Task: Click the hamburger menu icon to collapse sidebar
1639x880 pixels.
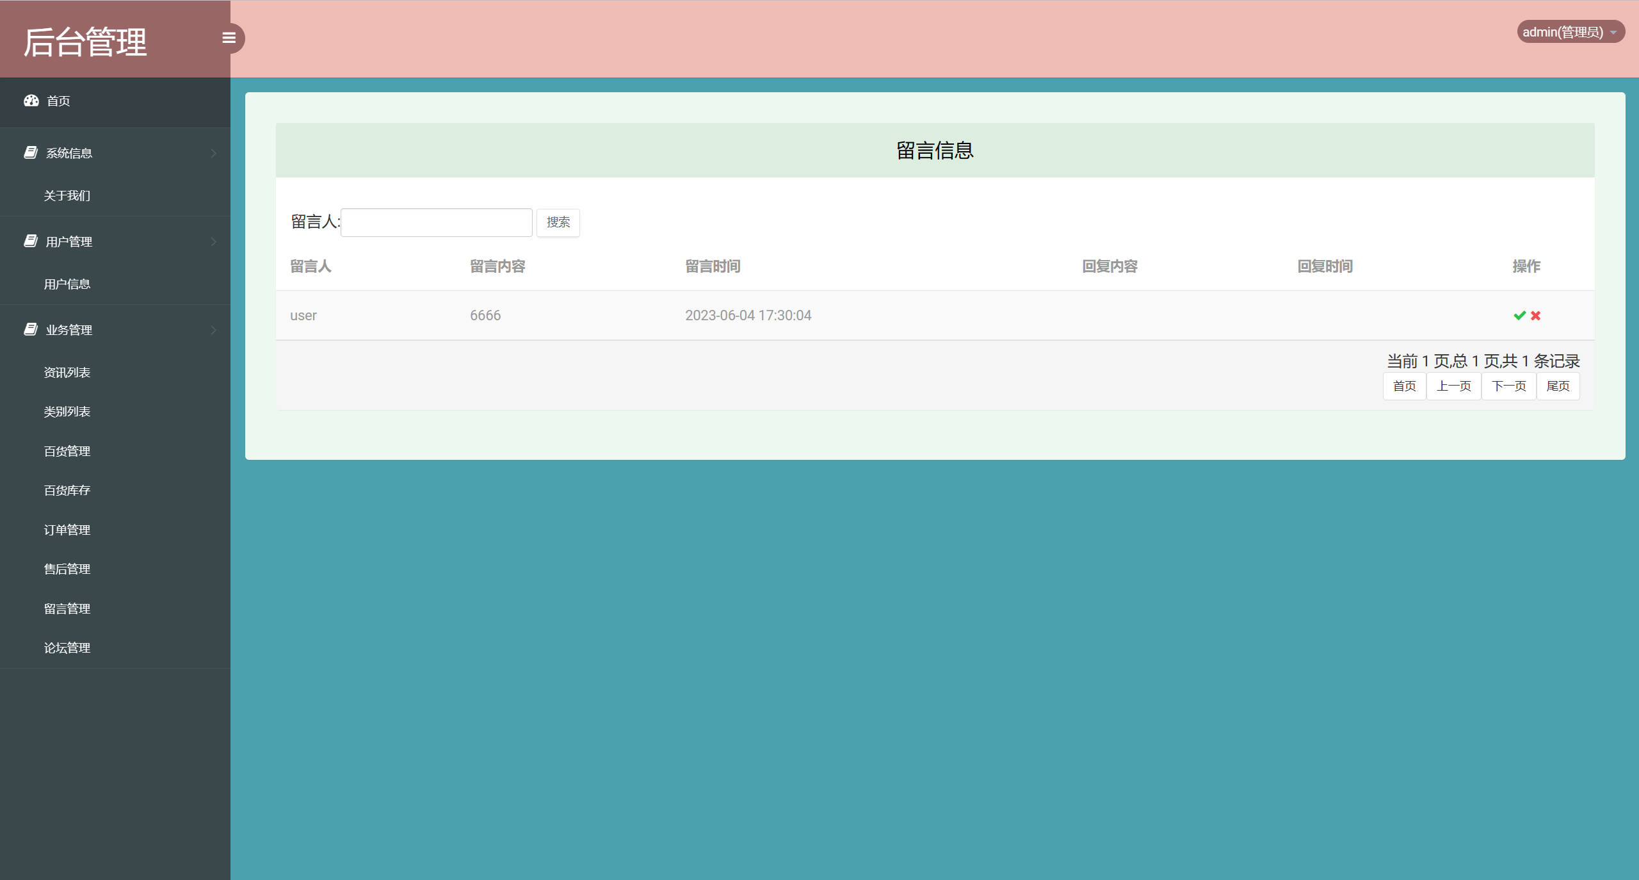Action: pos(229,38)
